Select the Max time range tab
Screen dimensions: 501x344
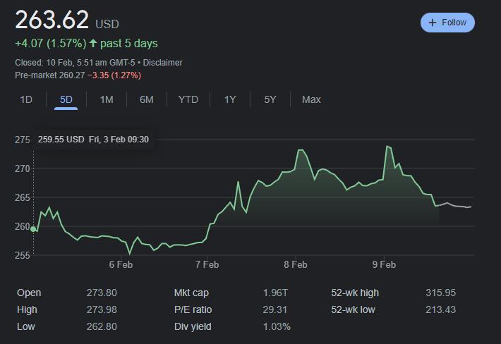pyautogui.click(x=311, y=99)
